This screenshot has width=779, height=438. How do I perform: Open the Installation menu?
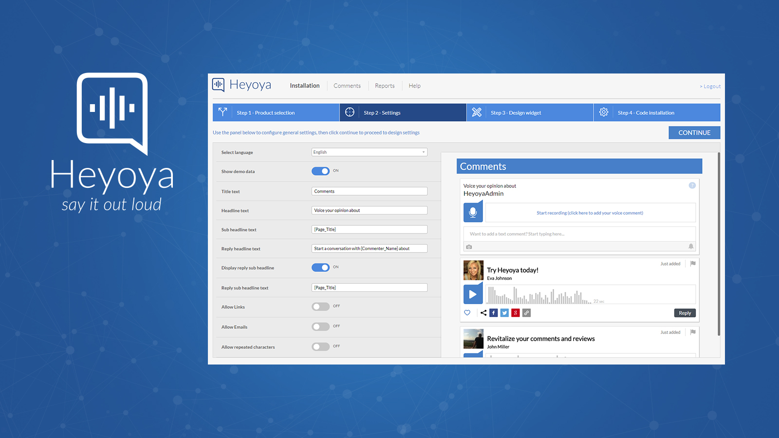pos(305,86)
